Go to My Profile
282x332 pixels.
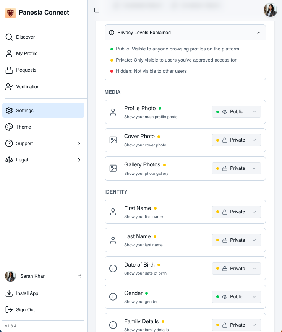pos(43,54)
